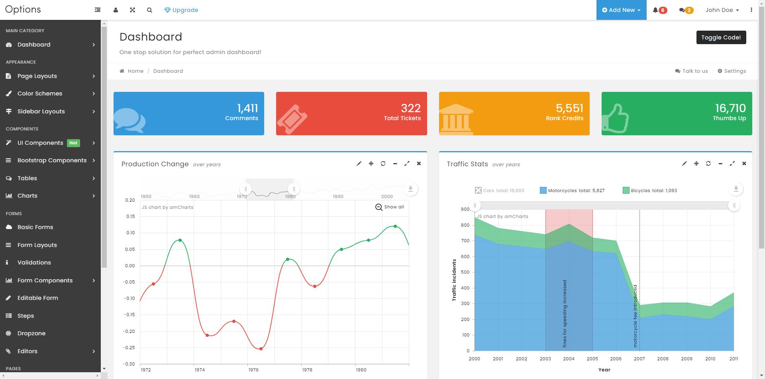The height and width of the screenshot is (379, 765).
Task: Click the user profile icon in top bar
Action: [x=116, y=10]
